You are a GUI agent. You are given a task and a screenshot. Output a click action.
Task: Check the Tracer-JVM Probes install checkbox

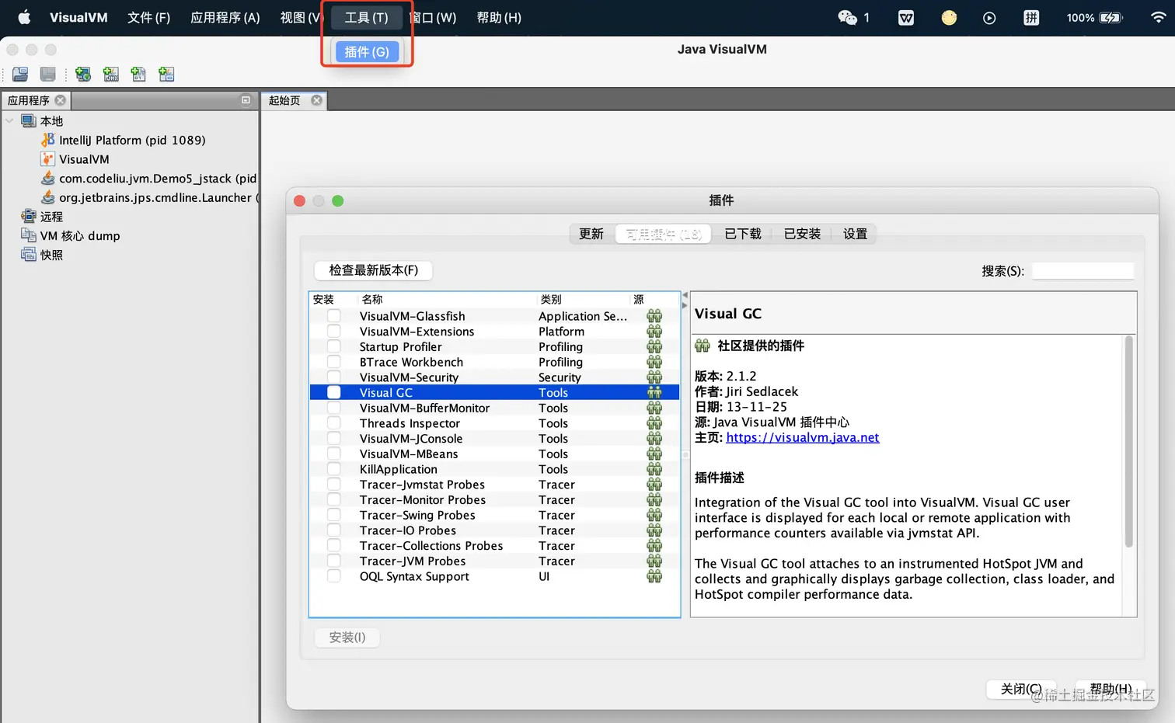[x=333, y=561]
